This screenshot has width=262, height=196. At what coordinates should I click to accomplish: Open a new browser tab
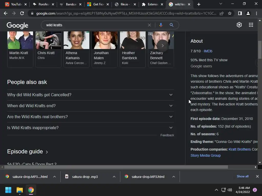(199, 4)
